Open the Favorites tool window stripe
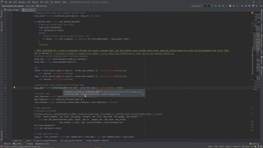This screenshot has width=263, height=148. (x=2, y=135)
